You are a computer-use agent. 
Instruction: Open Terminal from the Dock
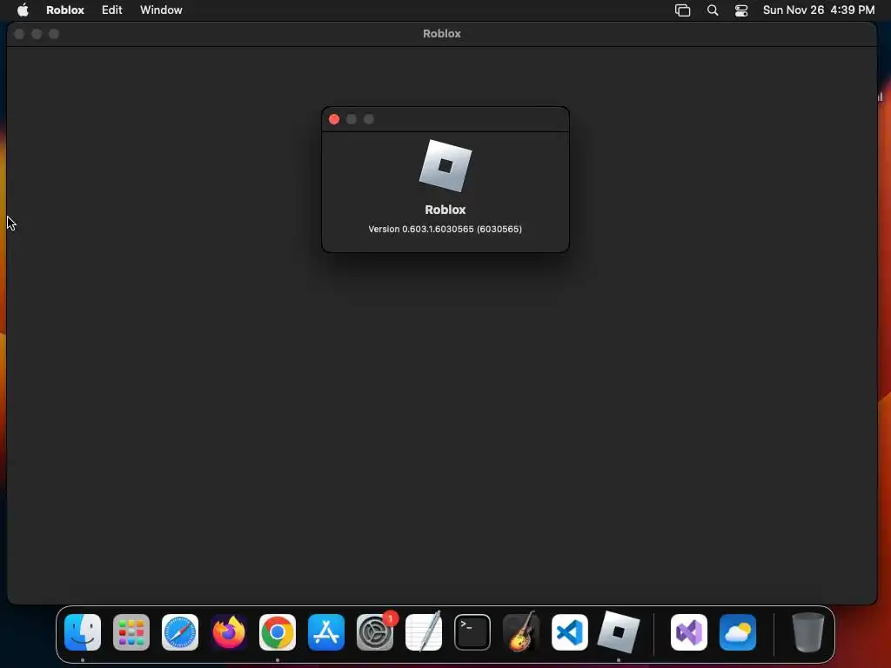point(472,632)
